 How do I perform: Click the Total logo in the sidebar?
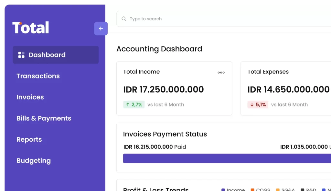(x=31, y=28)
